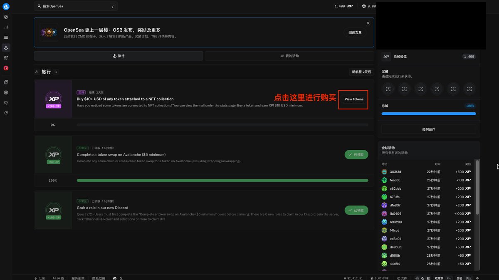The image size is (499, 280).
Task: Select 加密 currency display toggle
Action: tap(459, 278)
